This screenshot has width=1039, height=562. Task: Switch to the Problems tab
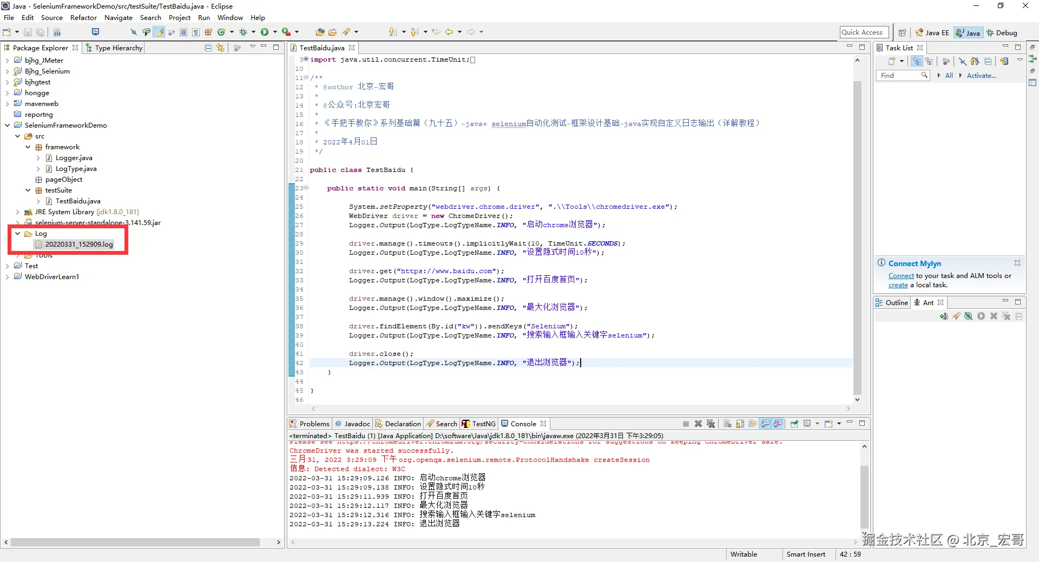click(x=310, y=424)
